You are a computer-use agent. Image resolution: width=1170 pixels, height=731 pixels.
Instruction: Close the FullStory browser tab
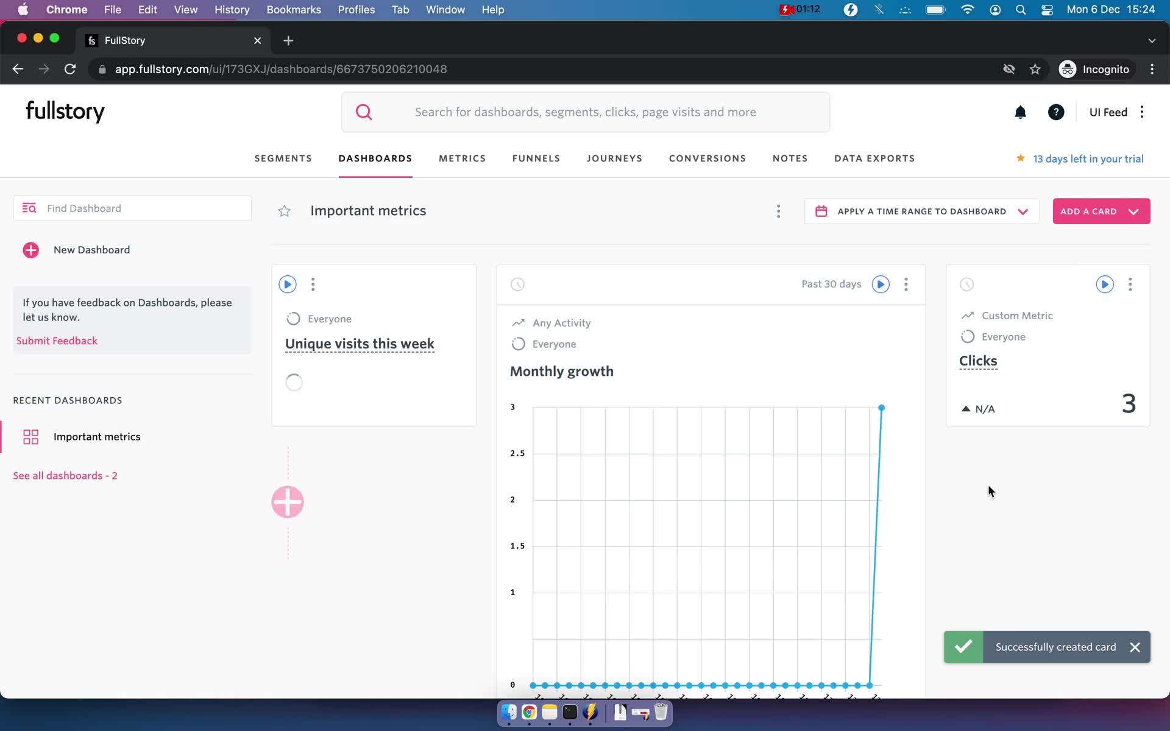pyautogui.click(x=257, y=40)
